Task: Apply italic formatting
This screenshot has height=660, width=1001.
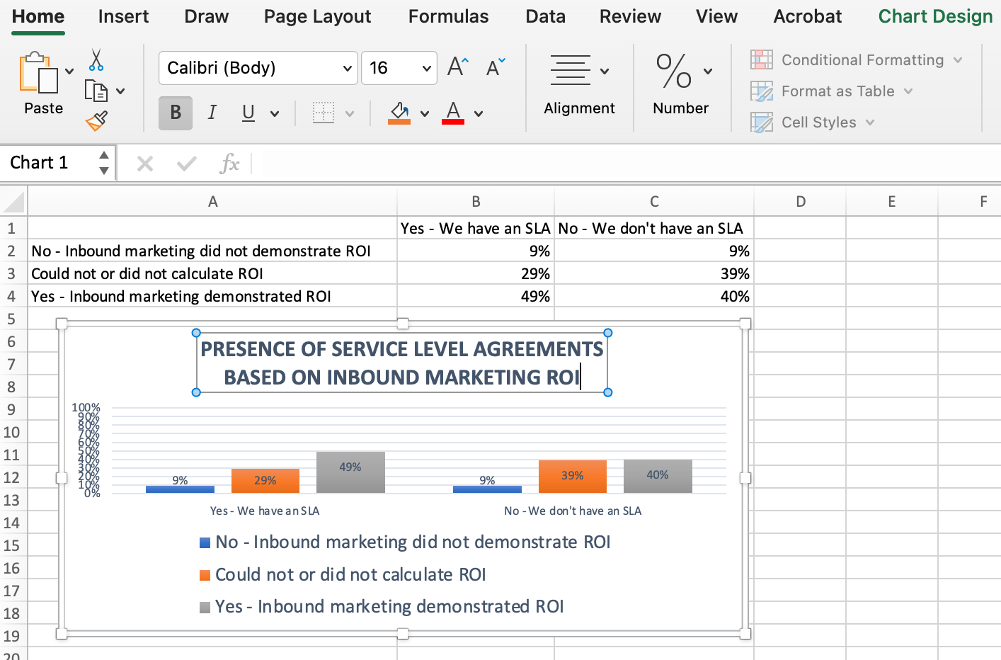Action: 212,113
